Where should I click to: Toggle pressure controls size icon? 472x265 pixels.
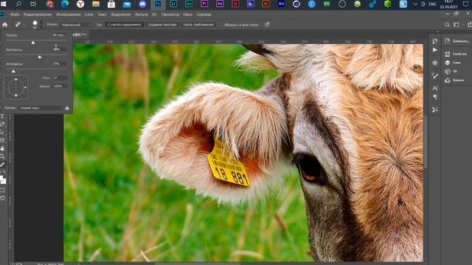click(267, 24)
